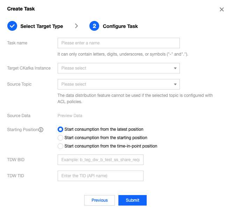This screenshot has height=208, width=227.
Task: Click the step 2 circle icon
Action: click(x=94, y=26)
